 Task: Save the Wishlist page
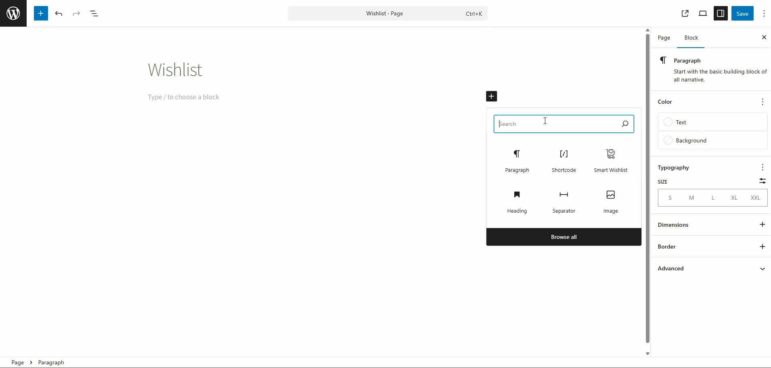click(x=742, y=14)
